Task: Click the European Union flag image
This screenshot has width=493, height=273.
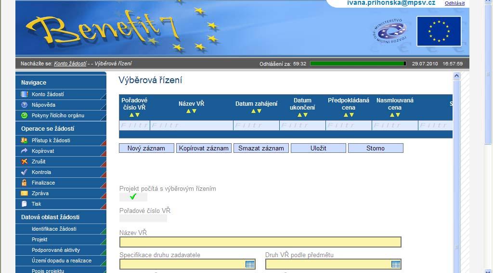Action: 439,31
